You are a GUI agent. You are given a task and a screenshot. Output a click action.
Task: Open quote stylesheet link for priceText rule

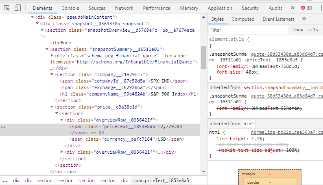(x=287, y=54)
